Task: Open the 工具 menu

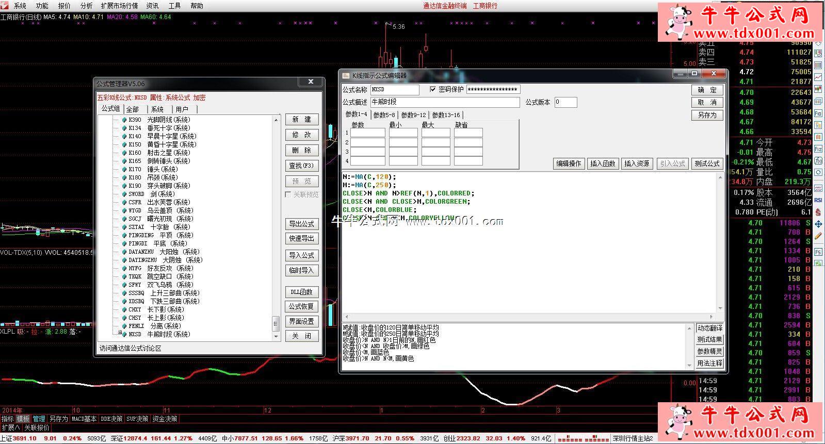Action: 174,6
